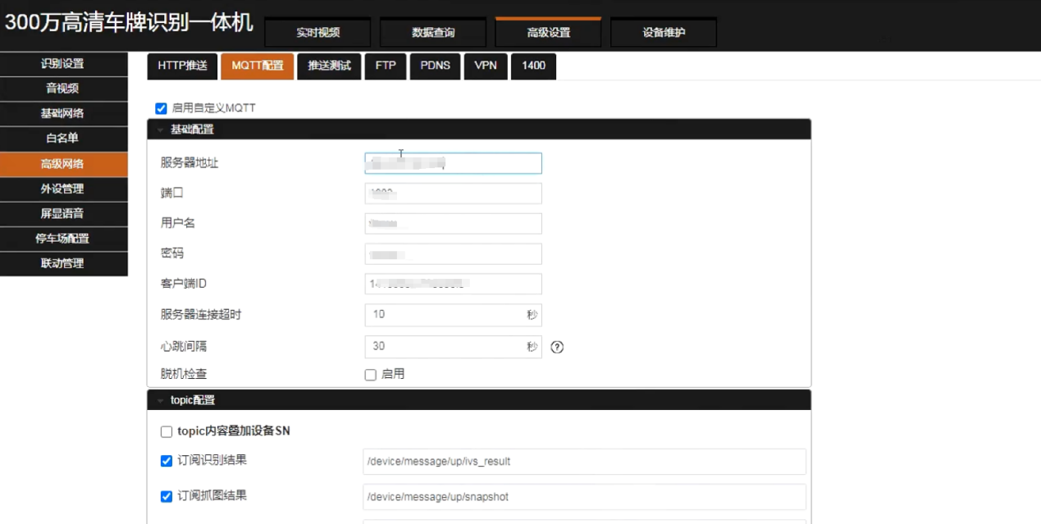Click the 基础配置 section header text
1041x524 pixels.
[x=192, y=130]
